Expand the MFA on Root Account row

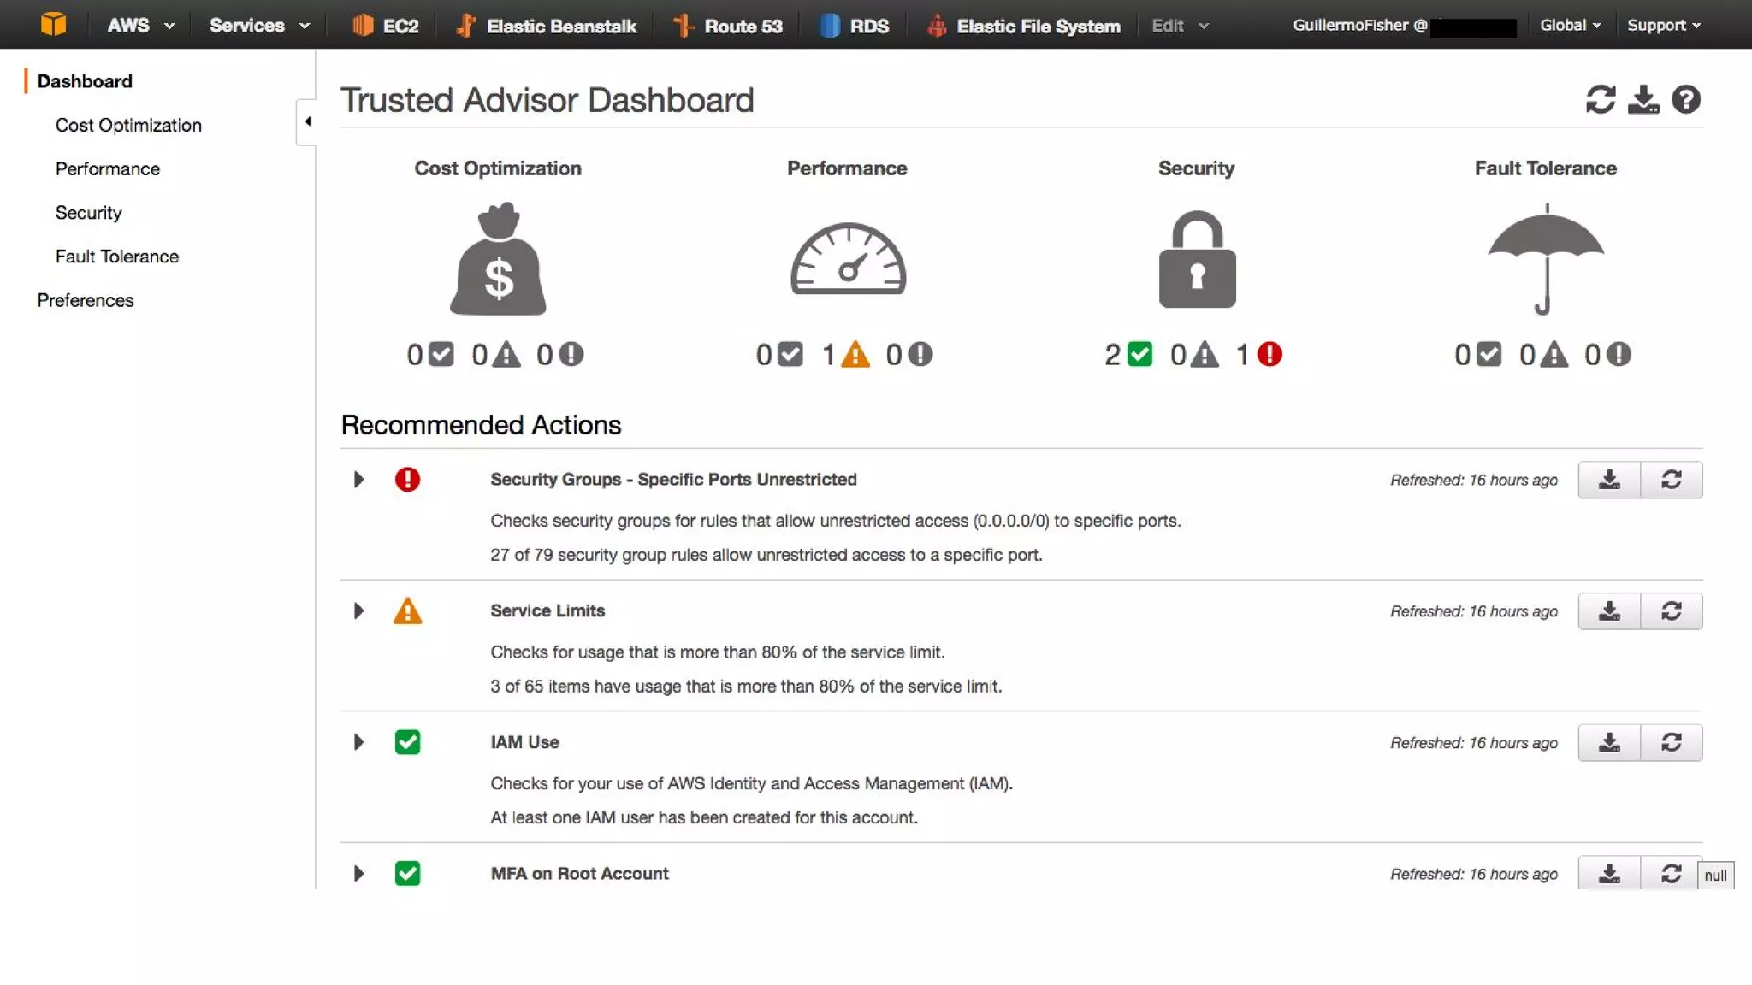[358, 874]
